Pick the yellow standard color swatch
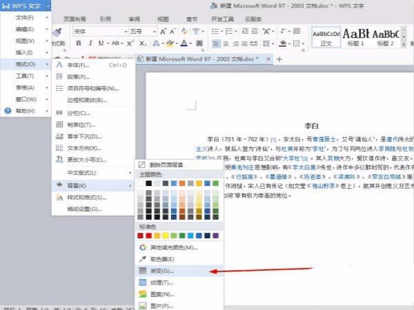The image size is (414, 310). coord(166,236)
